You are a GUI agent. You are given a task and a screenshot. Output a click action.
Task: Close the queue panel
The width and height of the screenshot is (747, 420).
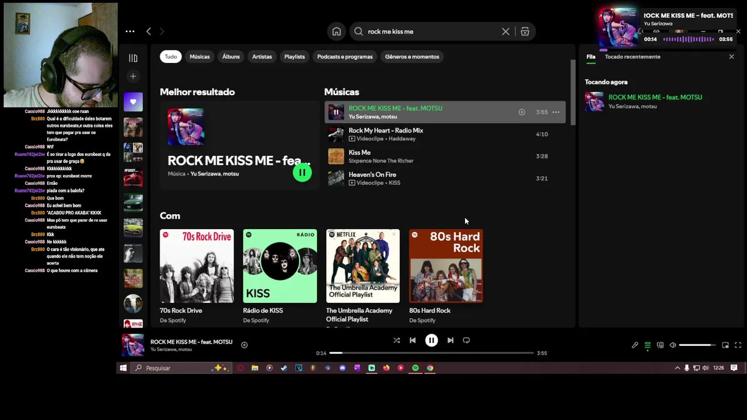click(731, 57)
